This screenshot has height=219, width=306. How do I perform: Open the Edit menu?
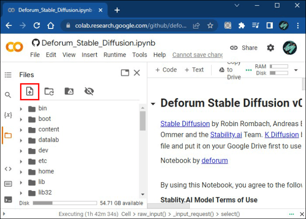[51, 55]
